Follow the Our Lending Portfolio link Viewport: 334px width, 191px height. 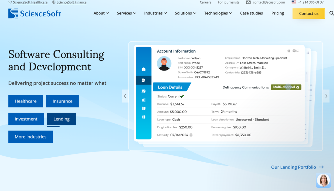coord(297,167)
